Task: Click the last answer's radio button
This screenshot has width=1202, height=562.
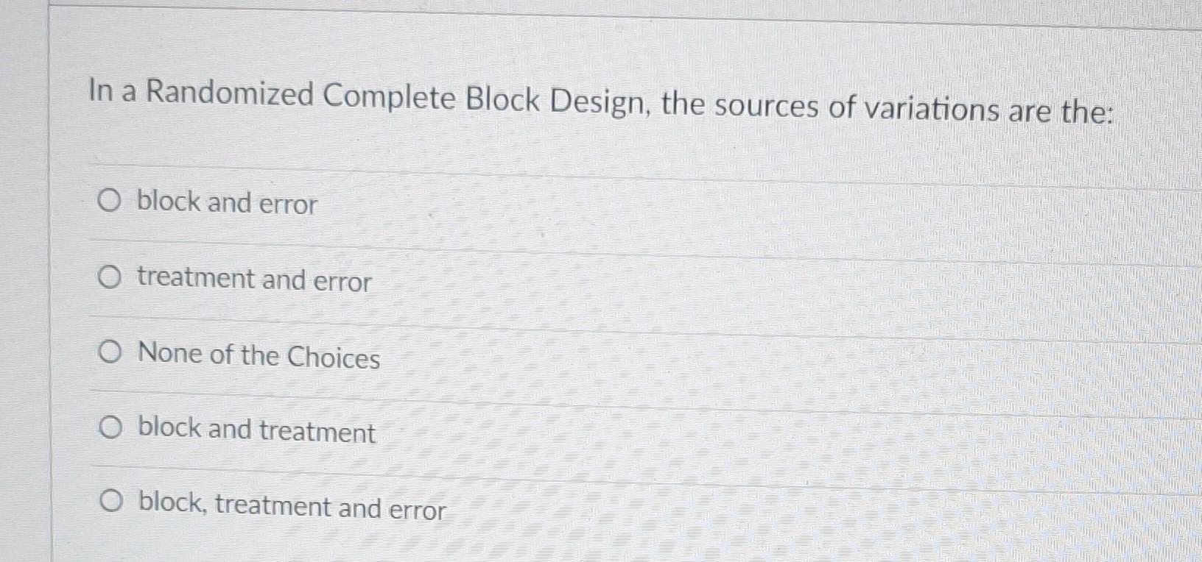Action: (x=110, y=503)
